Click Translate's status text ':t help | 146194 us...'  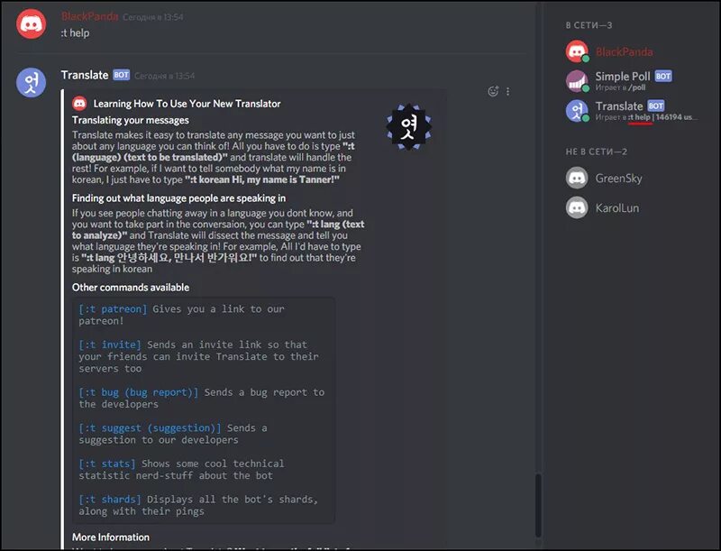(x=662, y=117)
